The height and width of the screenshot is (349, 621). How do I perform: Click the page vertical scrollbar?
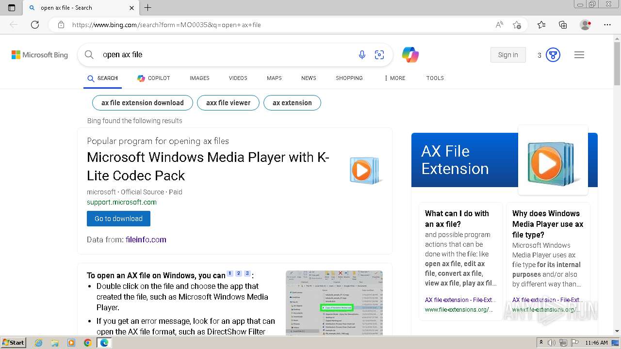(617, 63)
